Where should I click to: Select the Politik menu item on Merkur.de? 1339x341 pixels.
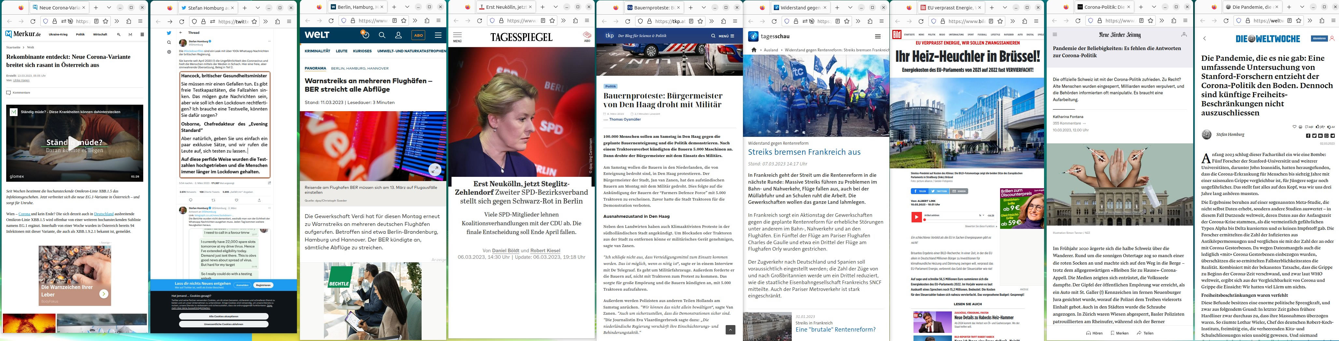tap(80, 34)
